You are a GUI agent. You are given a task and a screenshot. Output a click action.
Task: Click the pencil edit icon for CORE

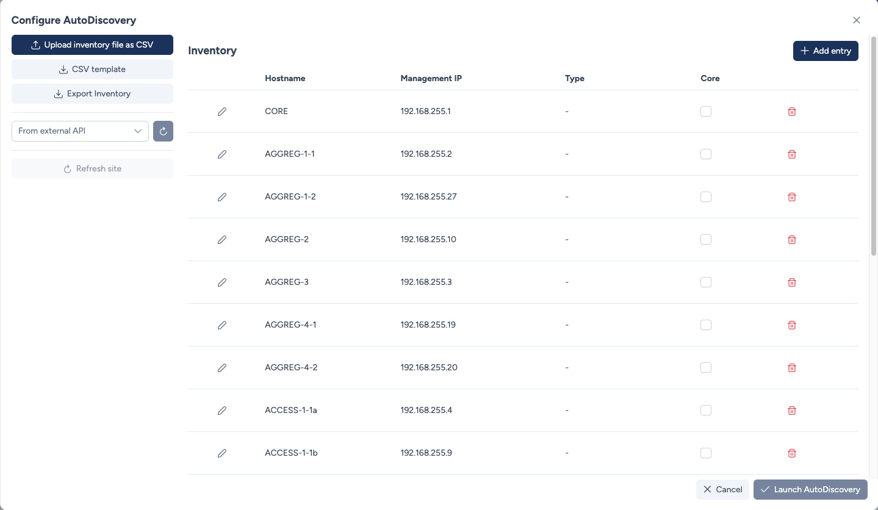coord(222,112)
